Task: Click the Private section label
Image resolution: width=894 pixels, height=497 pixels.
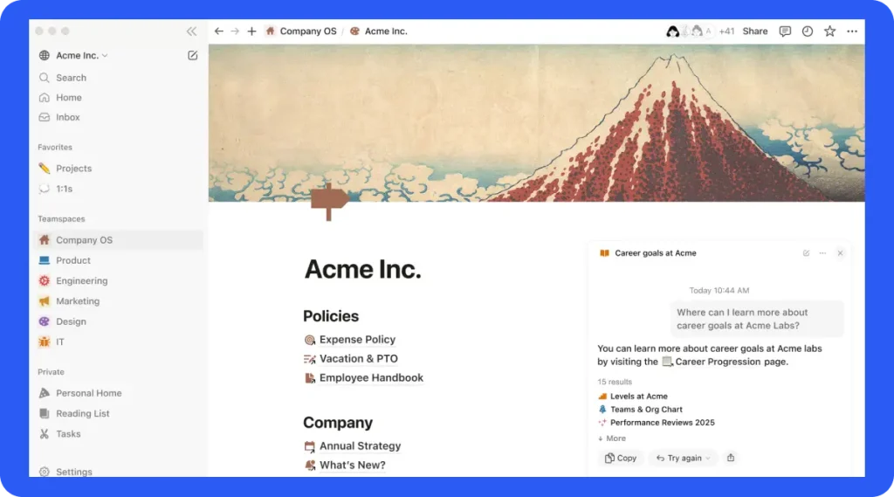Action: pyautogui.click(x=51, y=372)
